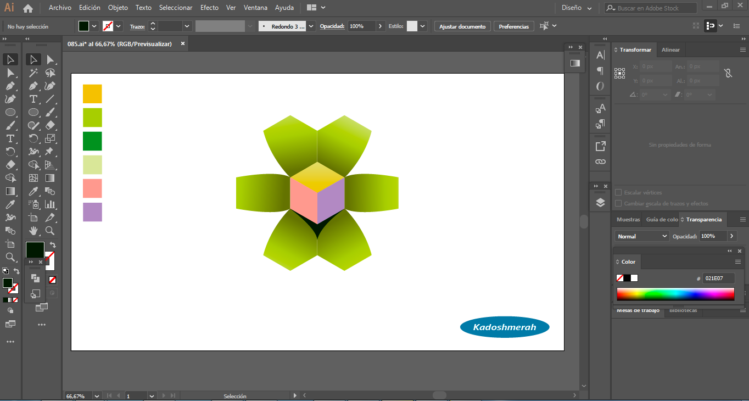Check Cambiar escala de trazos y efectos
This screenshot has height=401, width=749.
point(618,203)
